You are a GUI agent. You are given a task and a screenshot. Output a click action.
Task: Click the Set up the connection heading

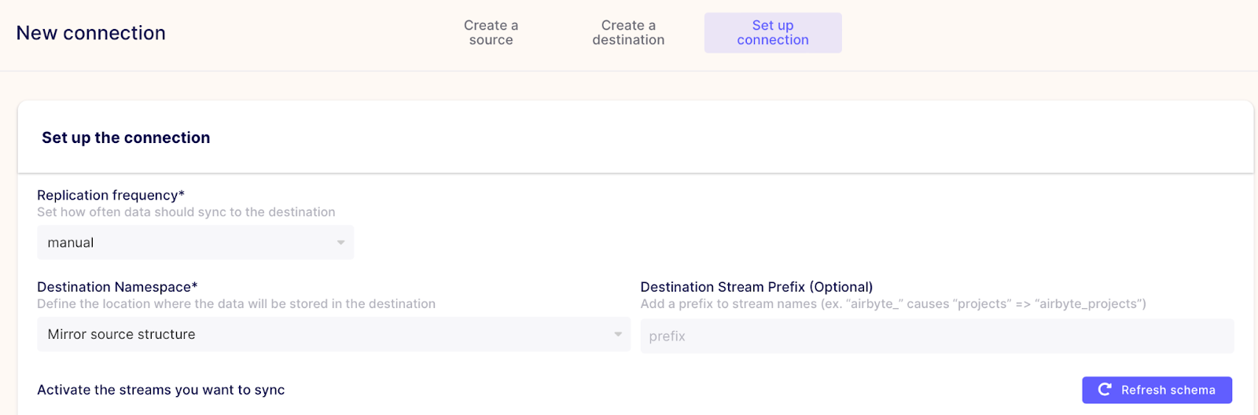126,138
